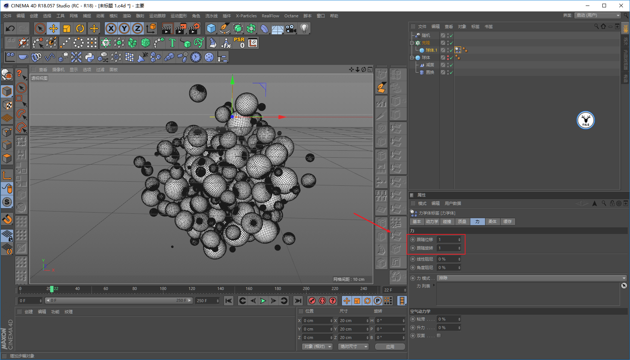Toggle the 跟随位移 animation radio dot
630x360 pixels.
coord(413,240)
